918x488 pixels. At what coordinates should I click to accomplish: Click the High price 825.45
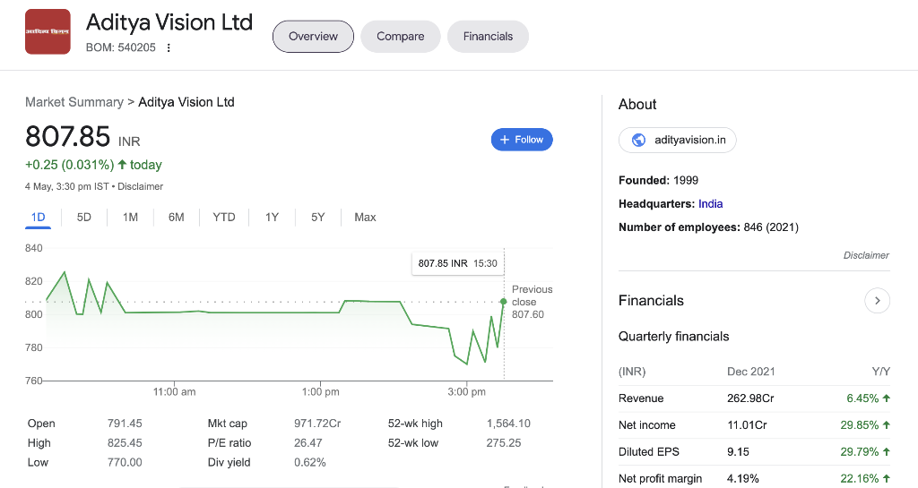click(125, 443)
